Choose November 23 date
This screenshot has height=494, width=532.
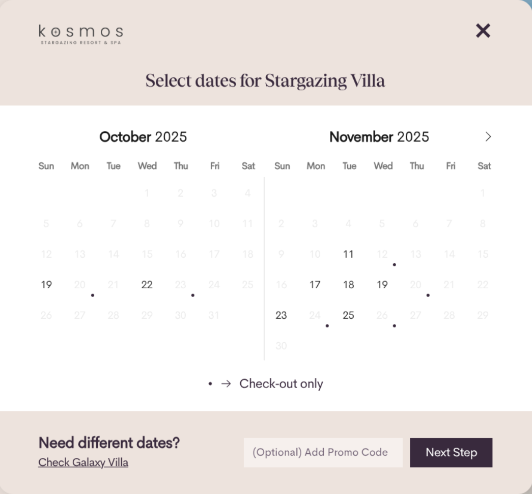point(282,315)
